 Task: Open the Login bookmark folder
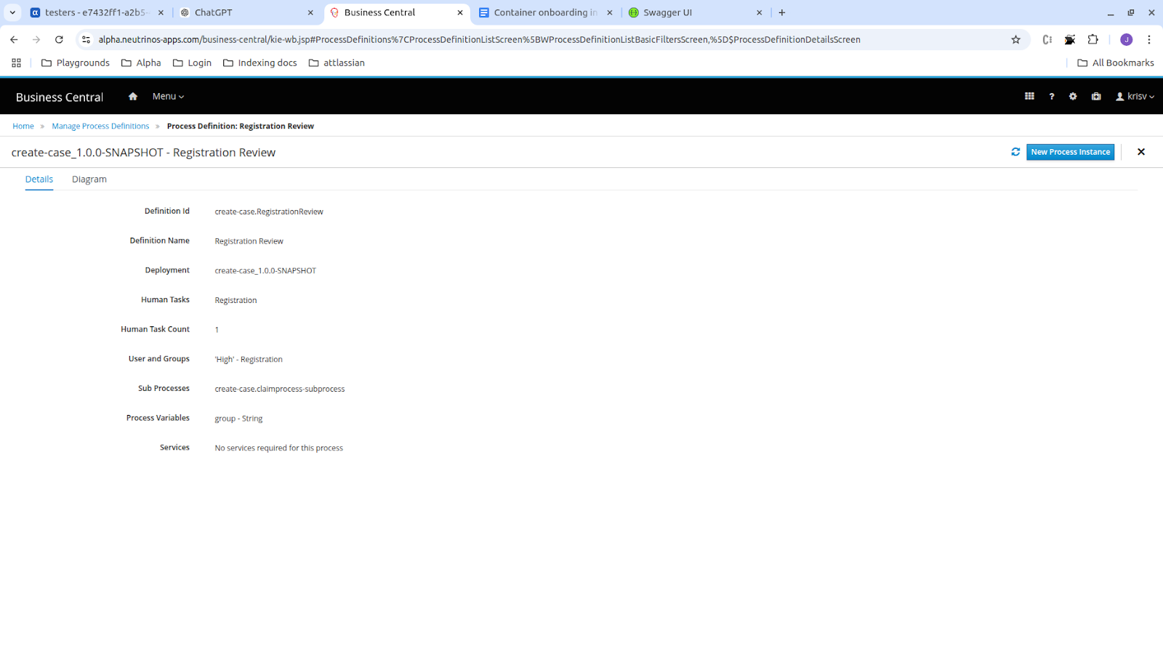(192, 63)
